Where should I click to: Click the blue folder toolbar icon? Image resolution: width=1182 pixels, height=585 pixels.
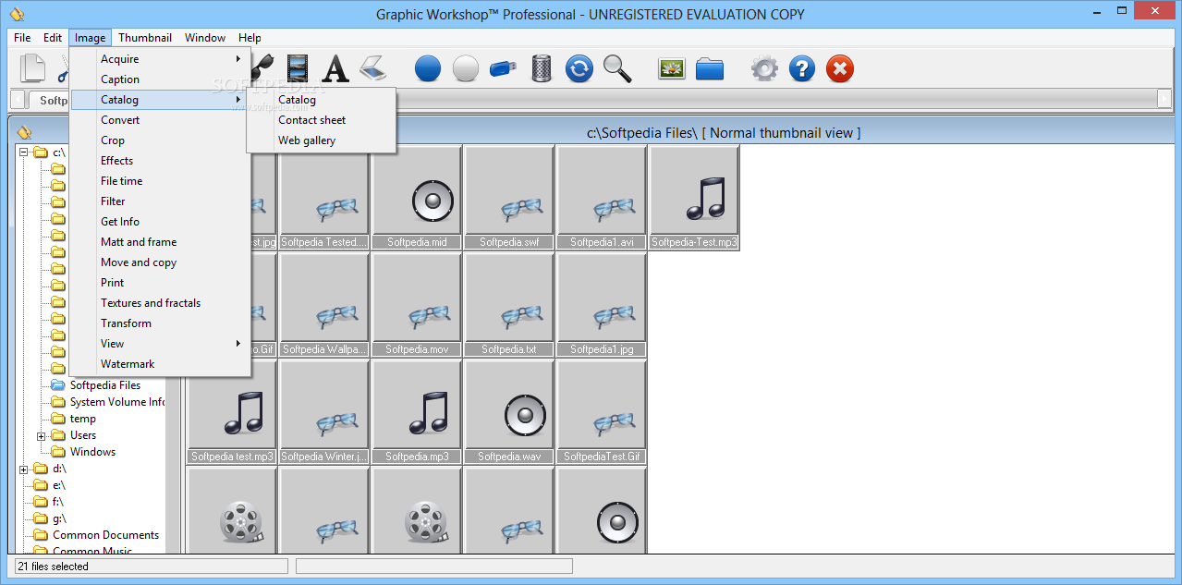click(710, 68)
